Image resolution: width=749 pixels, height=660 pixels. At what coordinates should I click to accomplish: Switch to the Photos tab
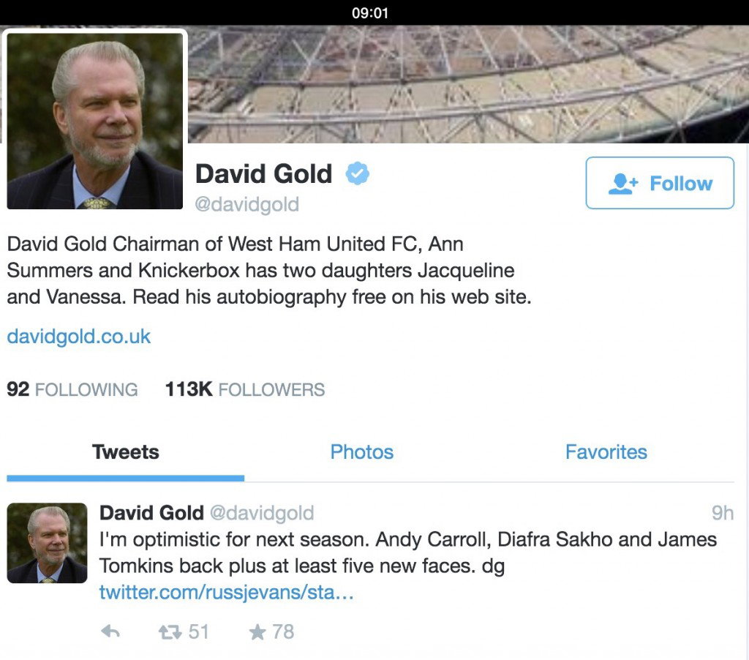coord(361,451)
